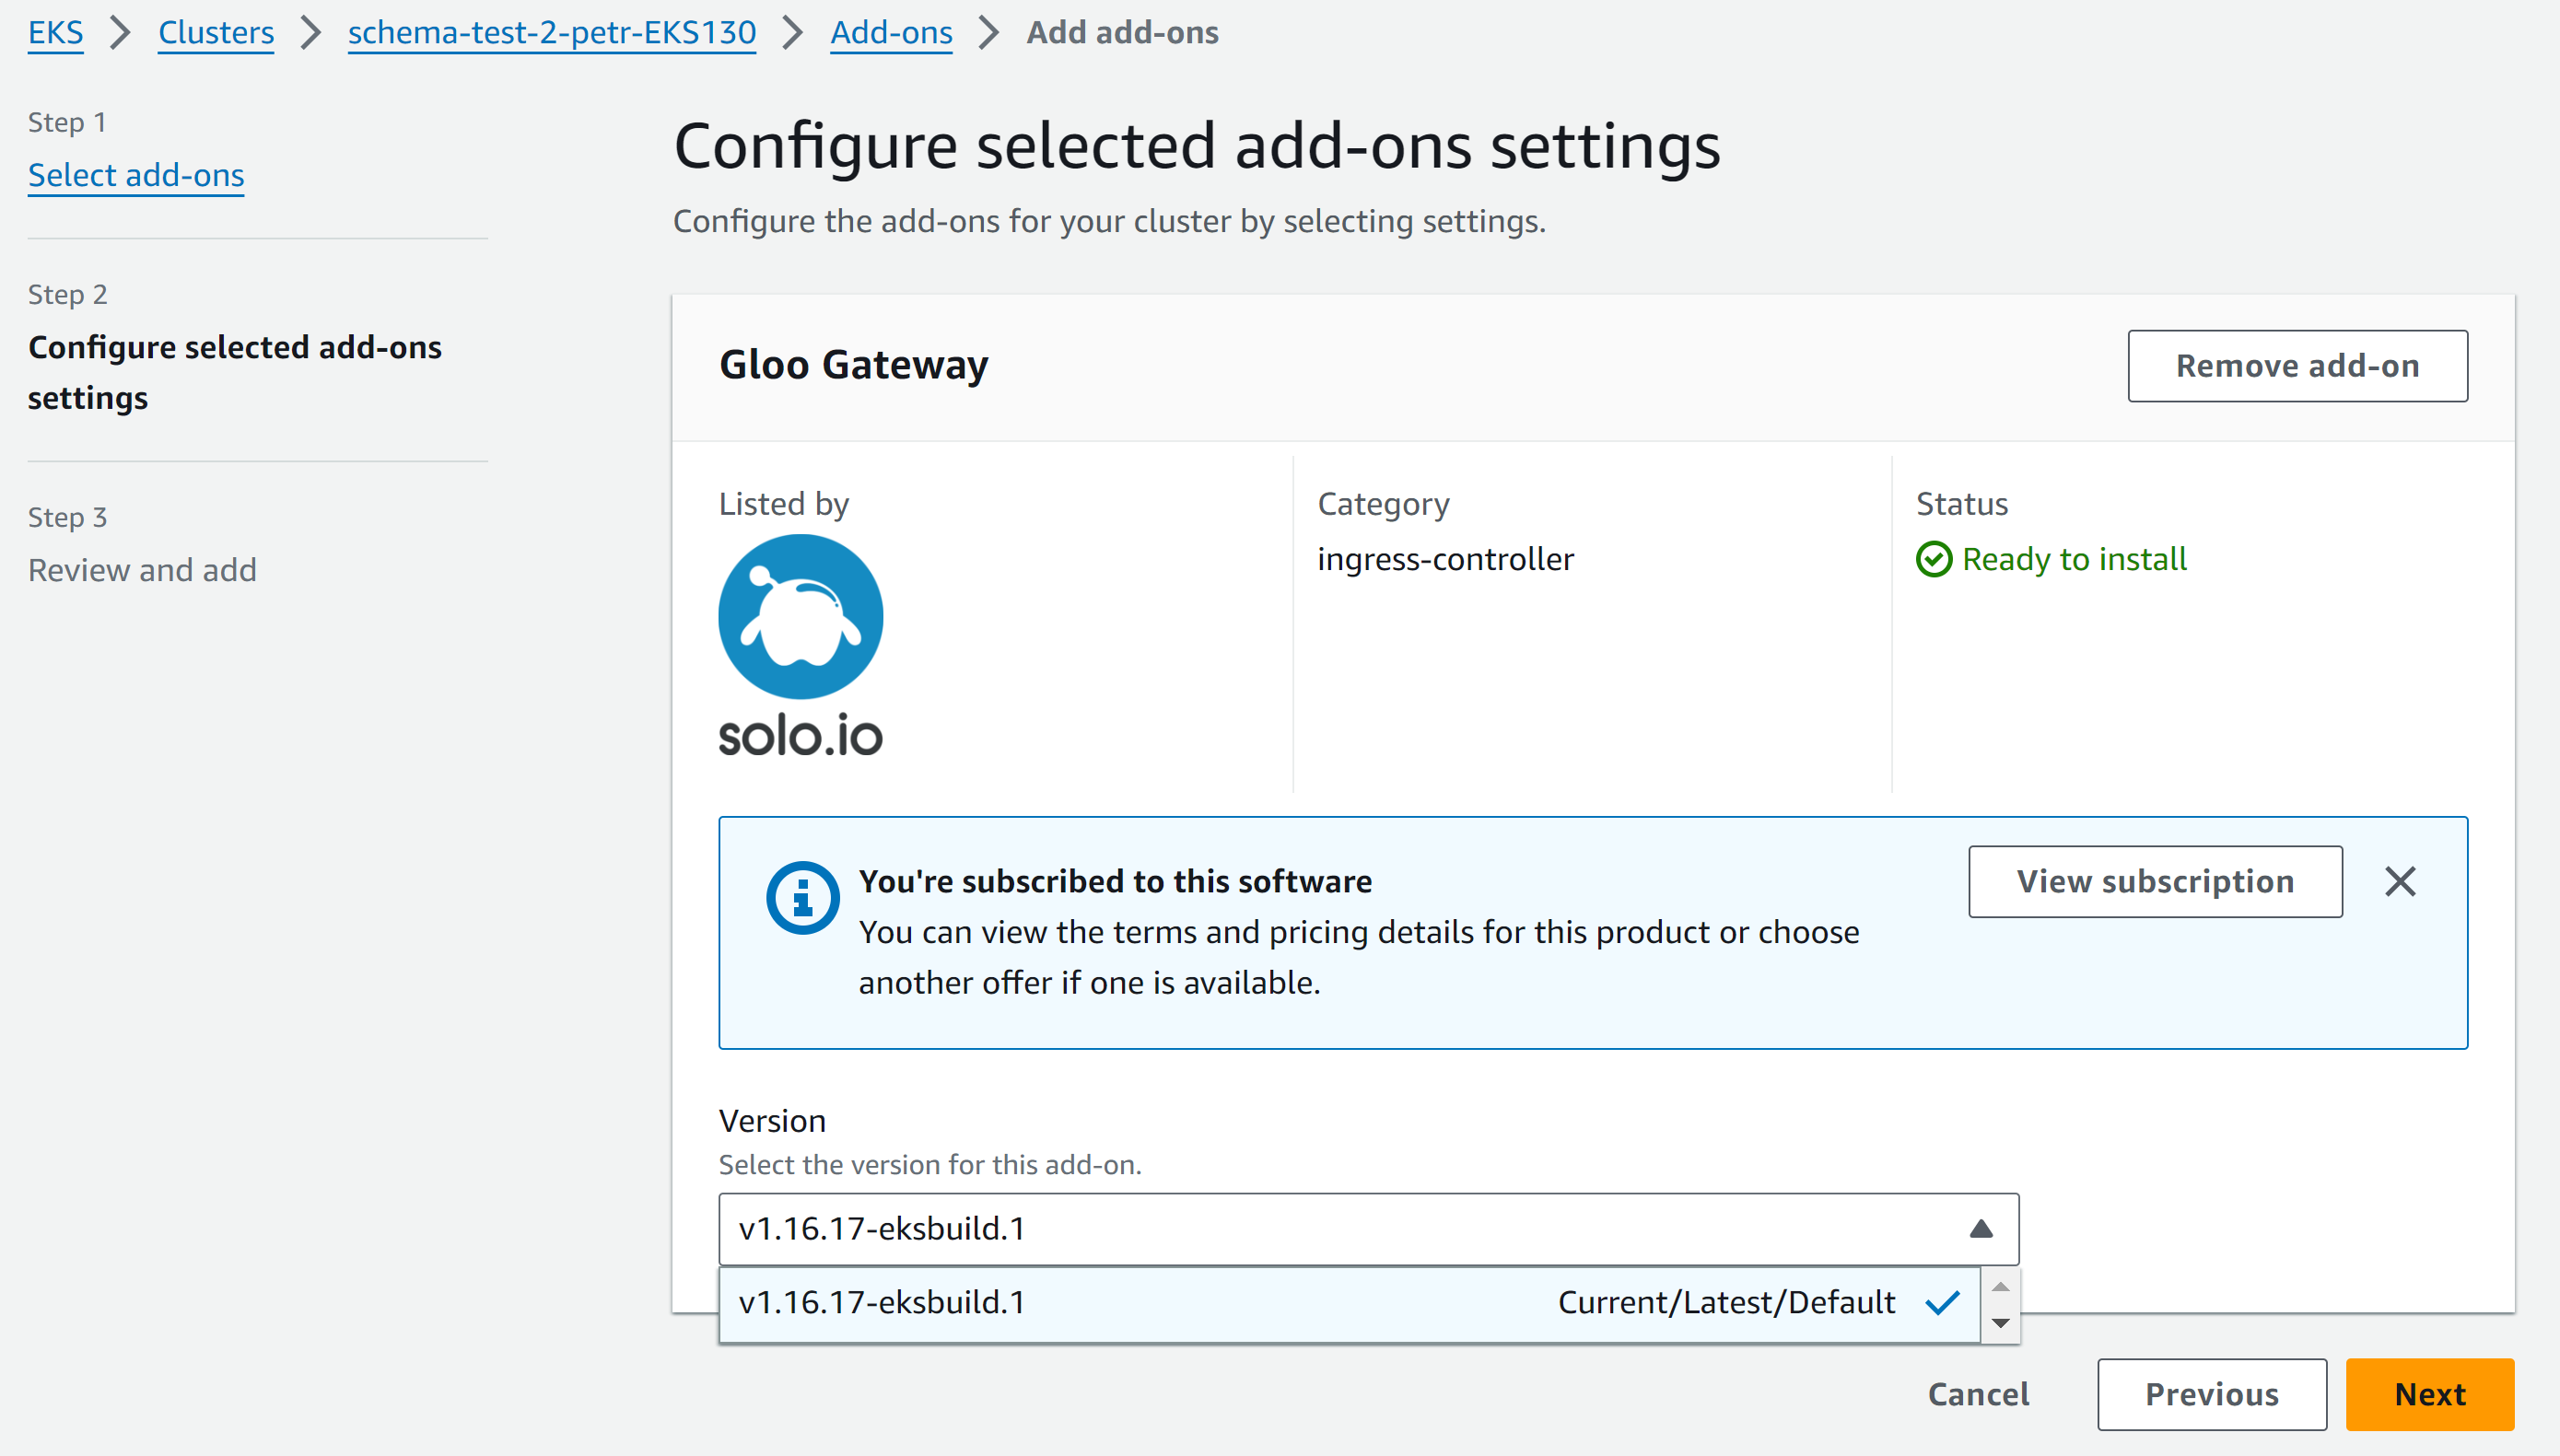The height and width of the screenshot is (1456, 2560).
Task: Click the selected-version checkmark icon
Action: click(1942, 1302)
